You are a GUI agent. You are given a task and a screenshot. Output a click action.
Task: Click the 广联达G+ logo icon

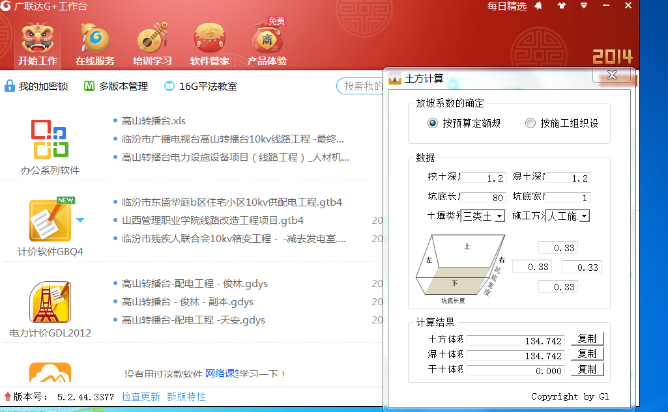(x=5, y=6)
